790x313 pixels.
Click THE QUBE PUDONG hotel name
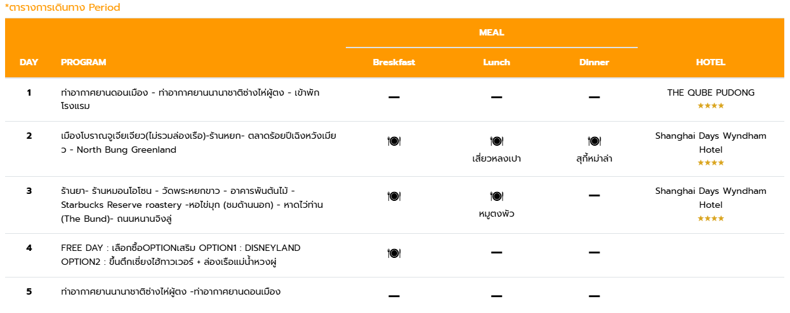711,93
